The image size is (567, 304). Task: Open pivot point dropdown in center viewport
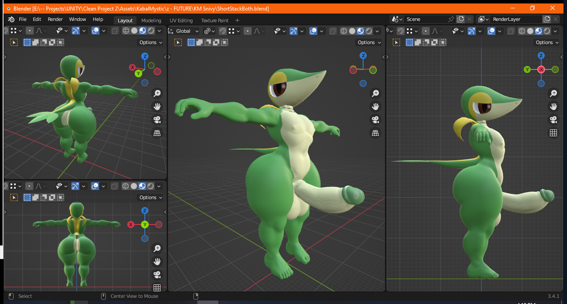[x=209, y=32]
